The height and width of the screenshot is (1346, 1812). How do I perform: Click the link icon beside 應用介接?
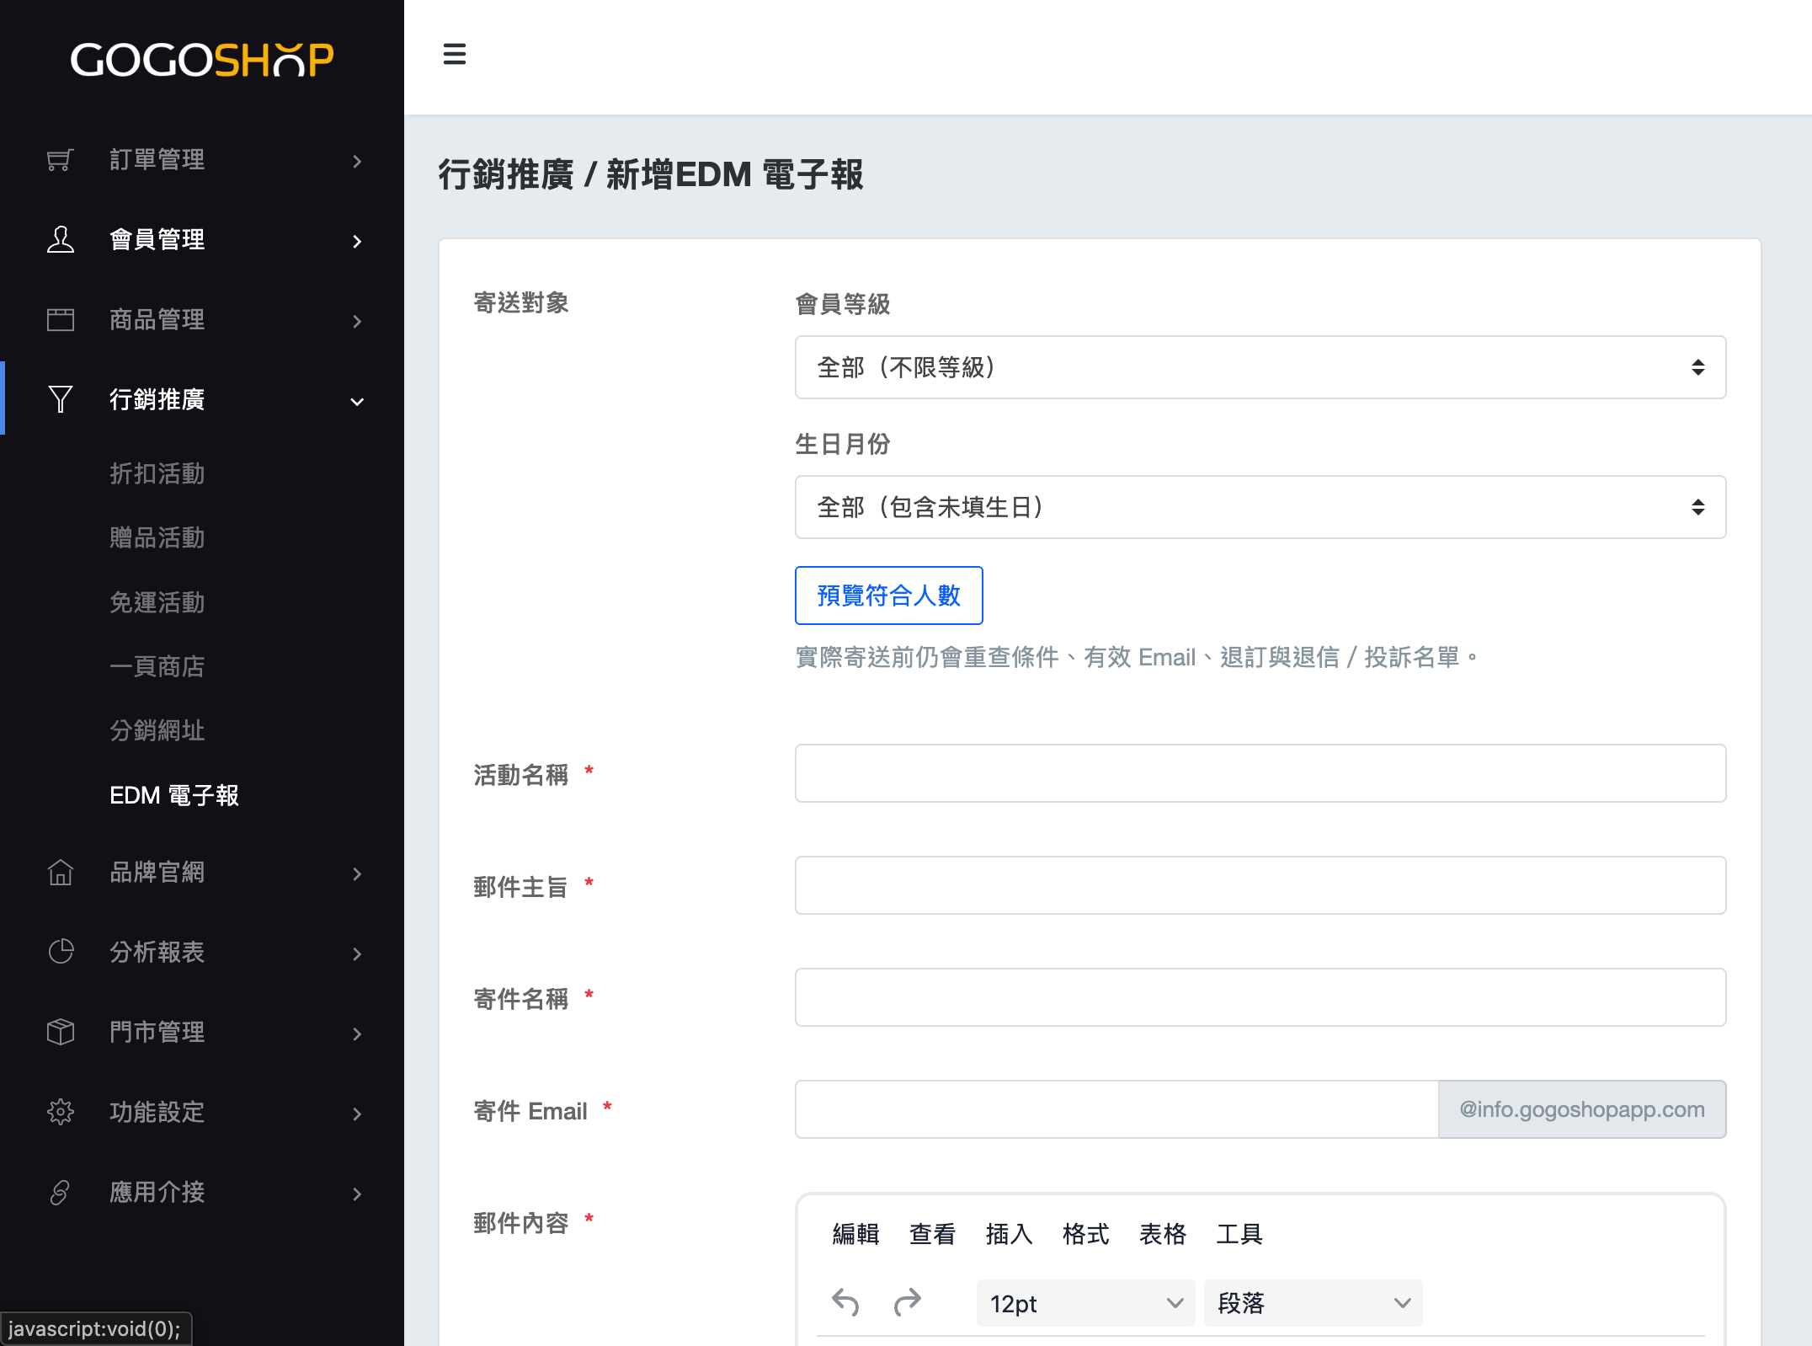[60, 1193]
